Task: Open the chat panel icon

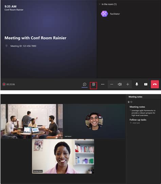Action: (x=85, y=84)
